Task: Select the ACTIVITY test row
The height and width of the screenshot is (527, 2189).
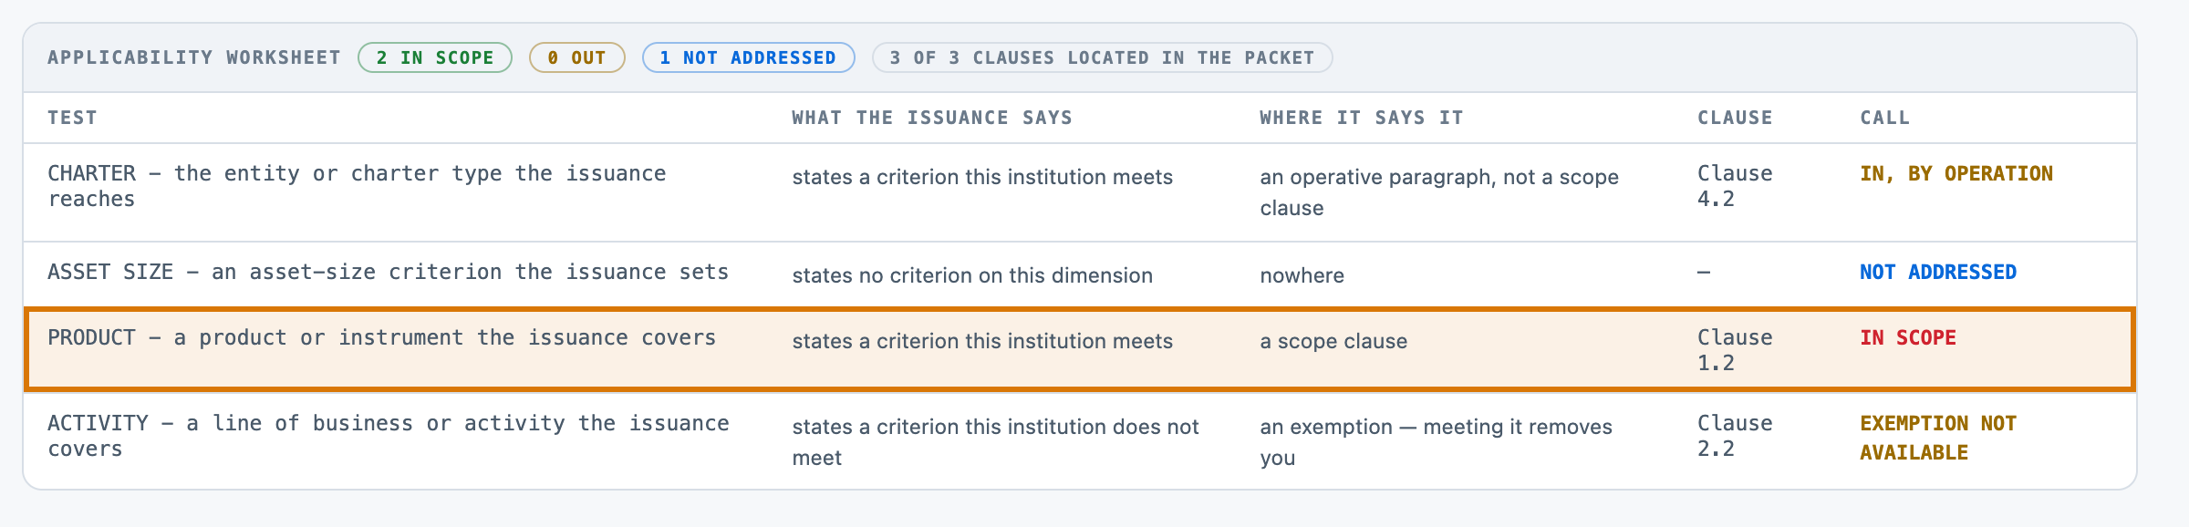Action: (x=1080, y=440)
